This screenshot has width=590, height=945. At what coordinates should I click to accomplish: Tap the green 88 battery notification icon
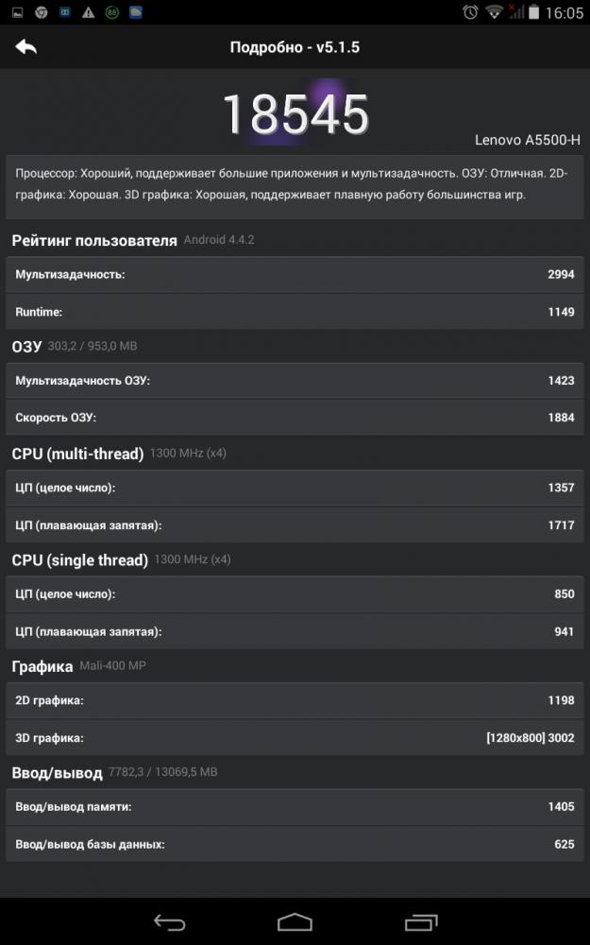[112, 12]
